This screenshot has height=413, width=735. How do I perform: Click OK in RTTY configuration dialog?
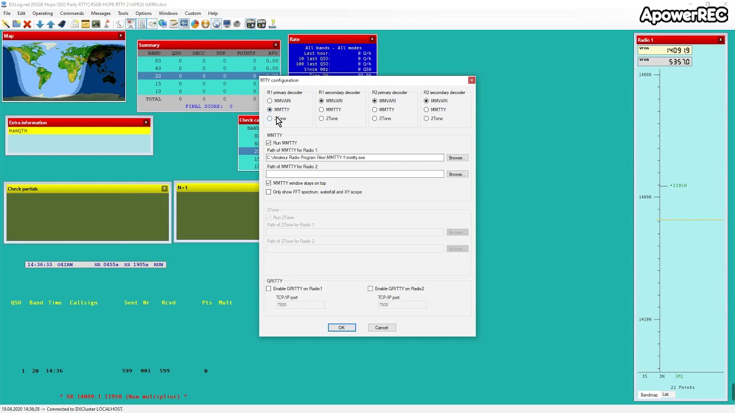coord(342,328)
